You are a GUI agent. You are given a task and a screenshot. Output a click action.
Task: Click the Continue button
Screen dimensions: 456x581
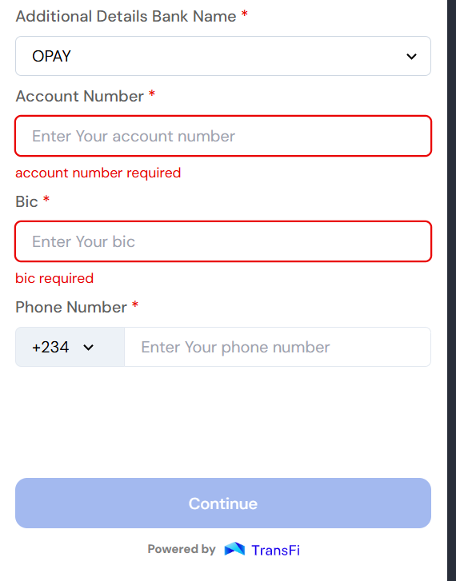[223, 503]
